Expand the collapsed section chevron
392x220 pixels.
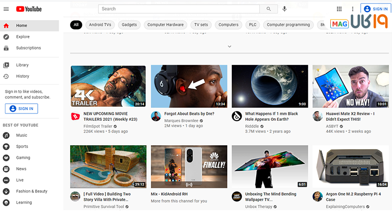229,46
